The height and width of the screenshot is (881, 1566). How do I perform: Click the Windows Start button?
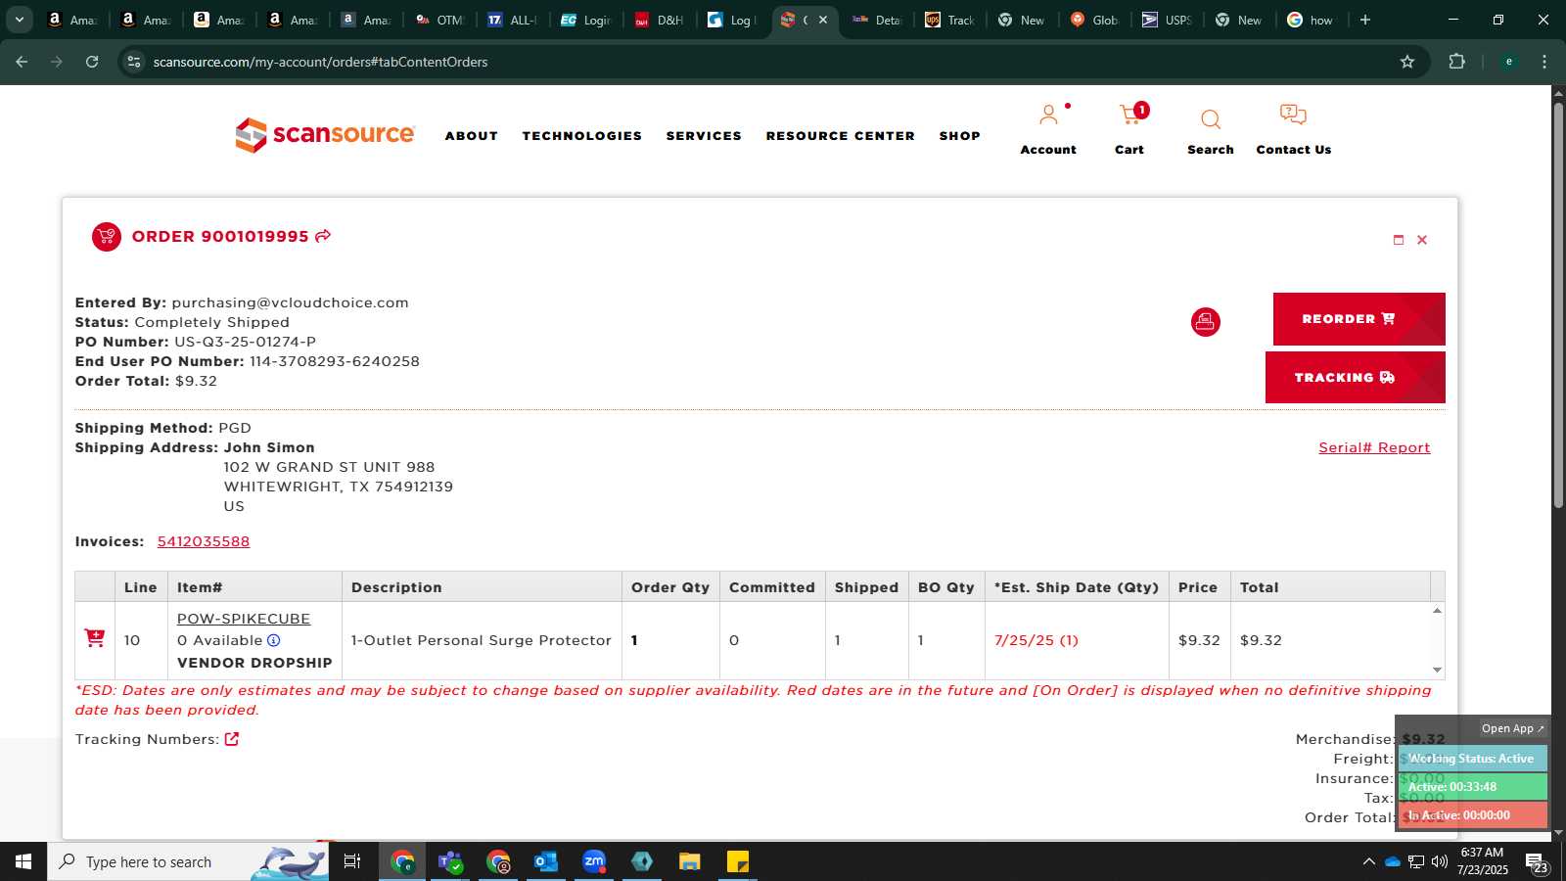(x=23, y=861)
